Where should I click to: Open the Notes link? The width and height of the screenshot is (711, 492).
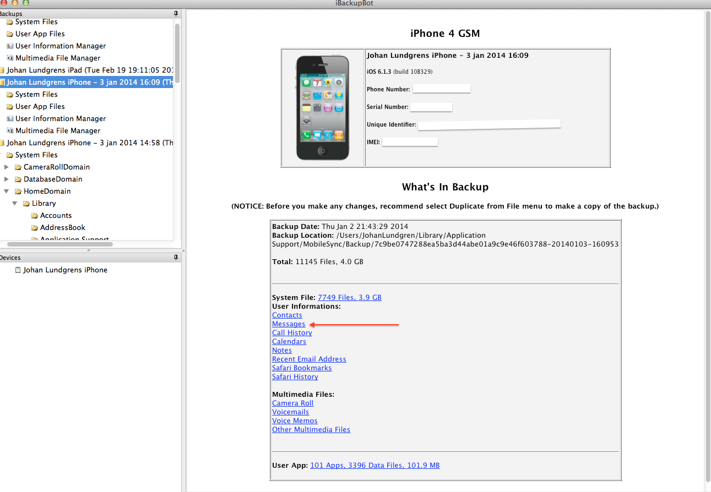coord(282,350)
